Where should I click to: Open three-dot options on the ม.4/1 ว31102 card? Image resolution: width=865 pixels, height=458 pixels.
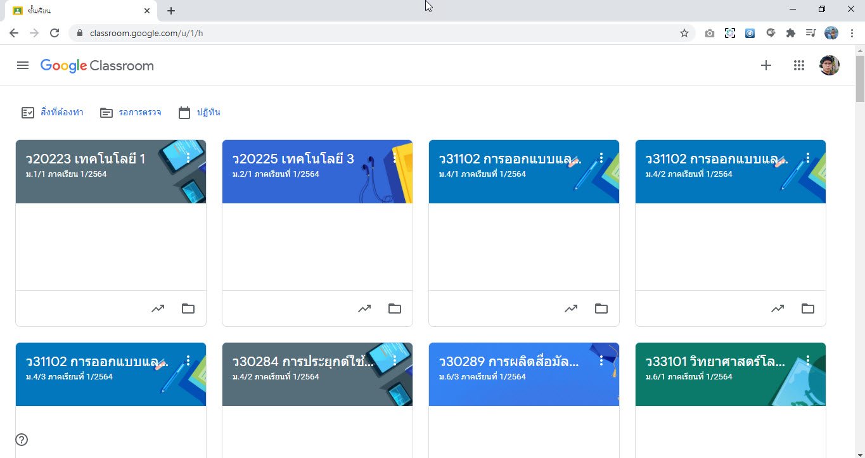(601, 158)
